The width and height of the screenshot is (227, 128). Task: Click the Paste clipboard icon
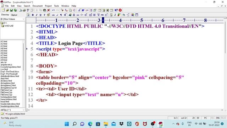(x=45, y=10)
